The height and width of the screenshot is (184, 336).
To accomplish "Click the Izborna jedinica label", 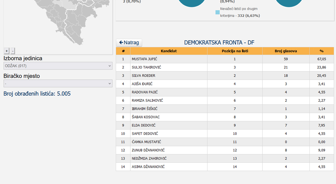I will [x=23, y=58].
